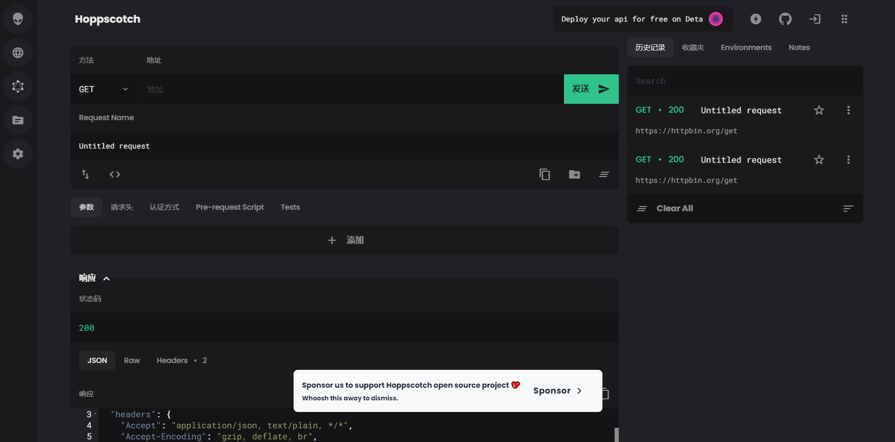This screenshot has height=442, width=895.
Task: Open the response Headers tab
Action: [x=182, y=360]
